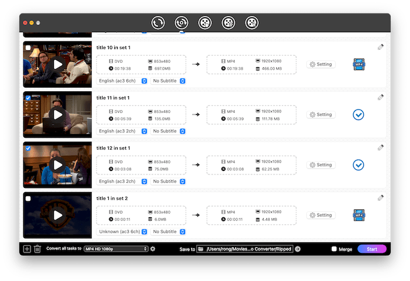Enable the Merge checkbox
This screenshot has height=281, width=410.
pos(334,249)
